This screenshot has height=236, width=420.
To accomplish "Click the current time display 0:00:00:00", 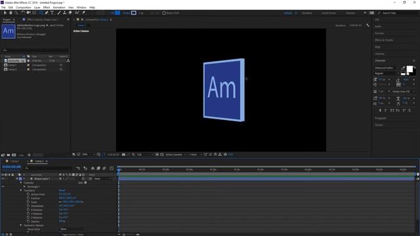I will point(12,167).
